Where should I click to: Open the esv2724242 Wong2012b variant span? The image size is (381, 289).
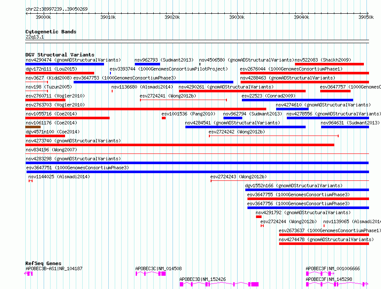(274, 136)
